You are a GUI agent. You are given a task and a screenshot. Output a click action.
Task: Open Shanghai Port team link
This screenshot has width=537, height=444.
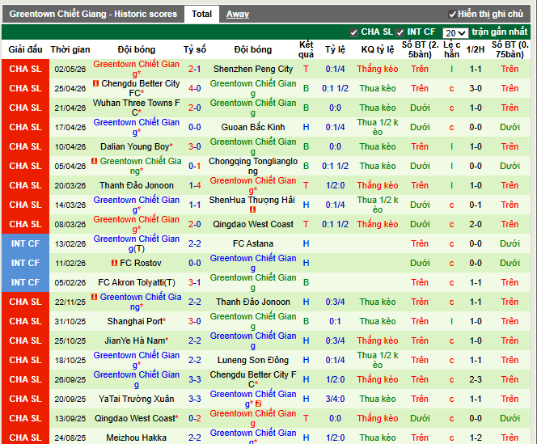click(x=137, y=321)
